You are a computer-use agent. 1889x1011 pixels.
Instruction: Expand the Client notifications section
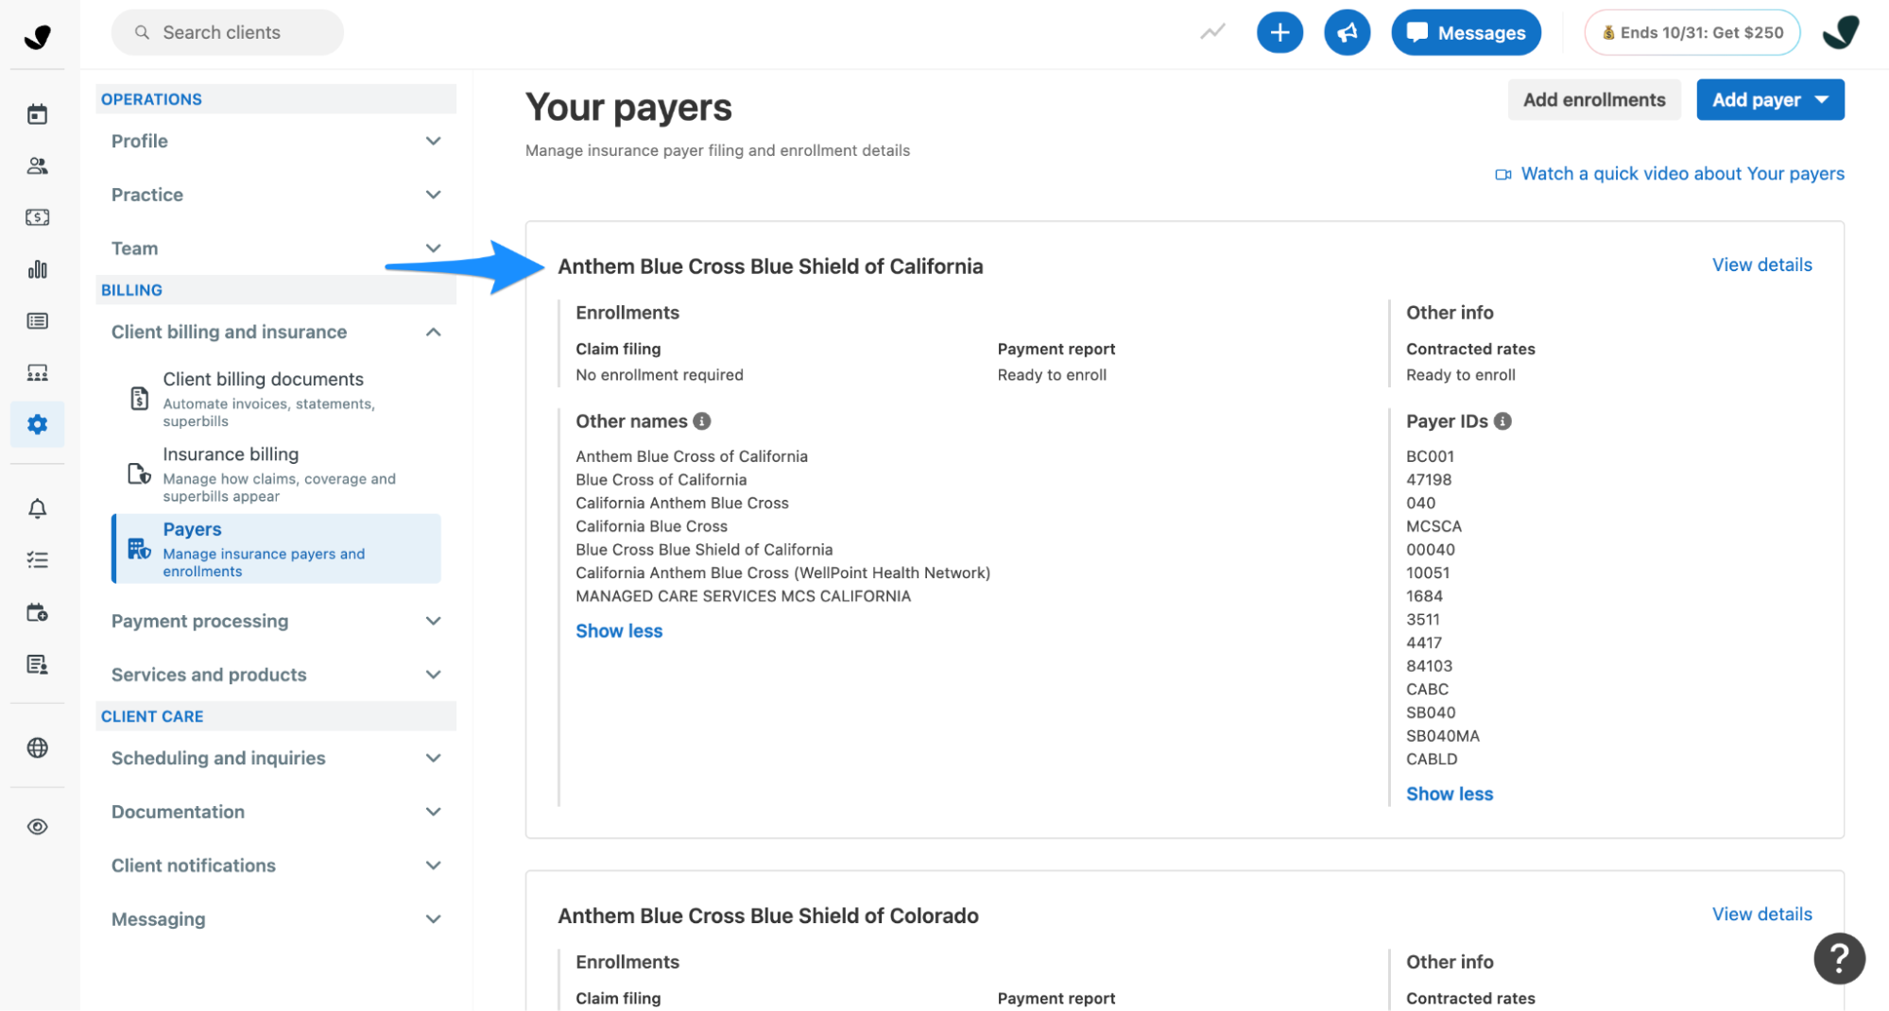pyautogui.click(x=276, y=865)
